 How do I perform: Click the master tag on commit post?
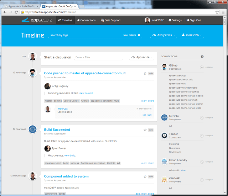pyautogui.click(x=48, y=101)
